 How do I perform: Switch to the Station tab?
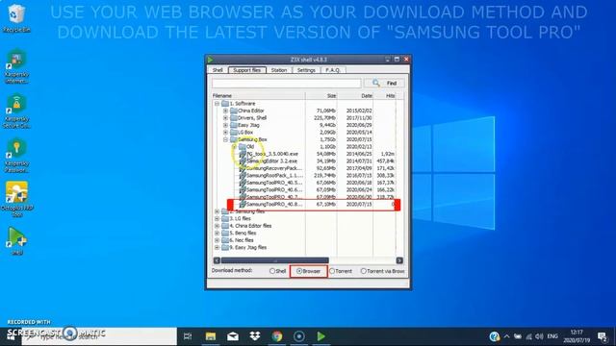(x=279, y=70)
